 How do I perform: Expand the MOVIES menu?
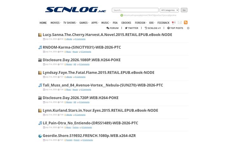56,23
